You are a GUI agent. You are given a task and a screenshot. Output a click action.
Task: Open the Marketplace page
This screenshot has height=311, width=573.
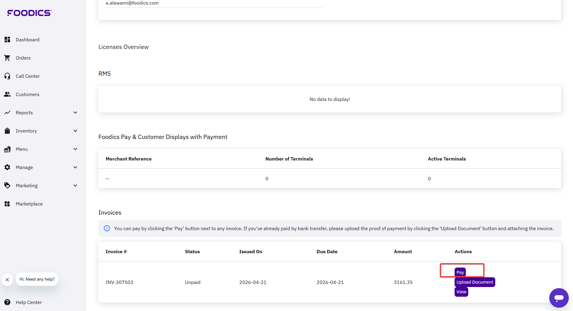pos(29,204)
